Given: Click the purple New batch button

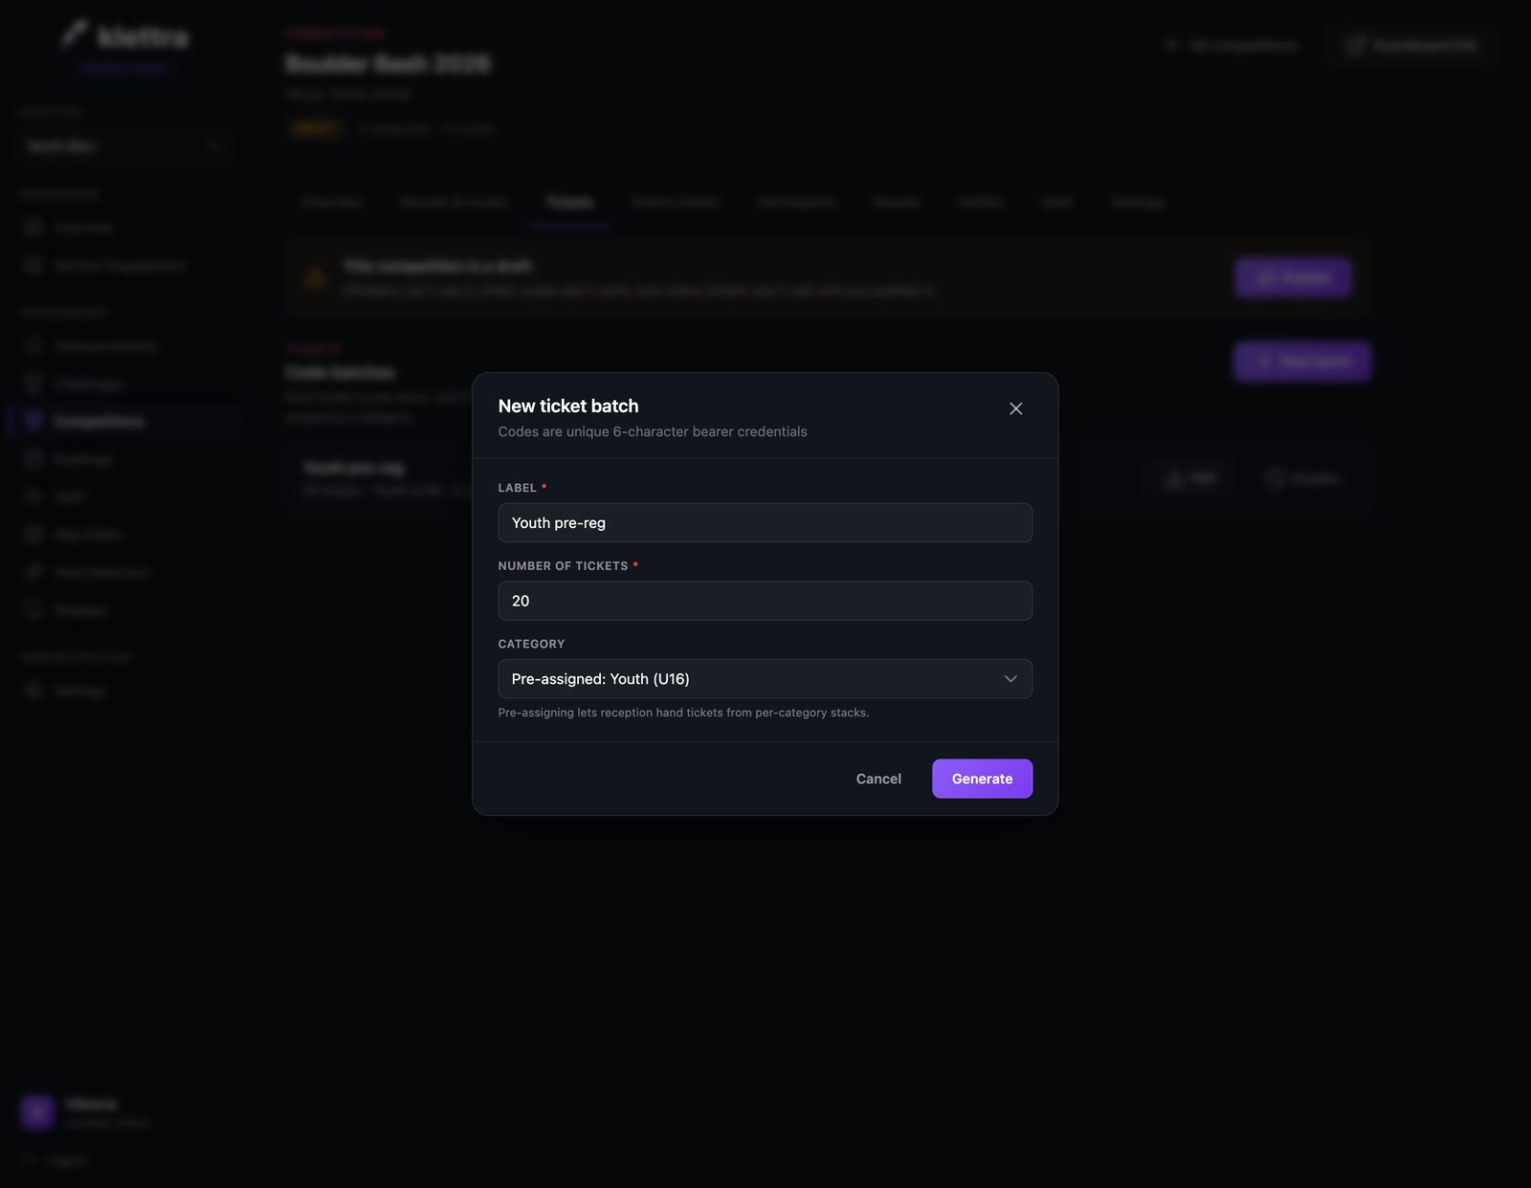Looking at the screenshot, I should click(1302, 362).
